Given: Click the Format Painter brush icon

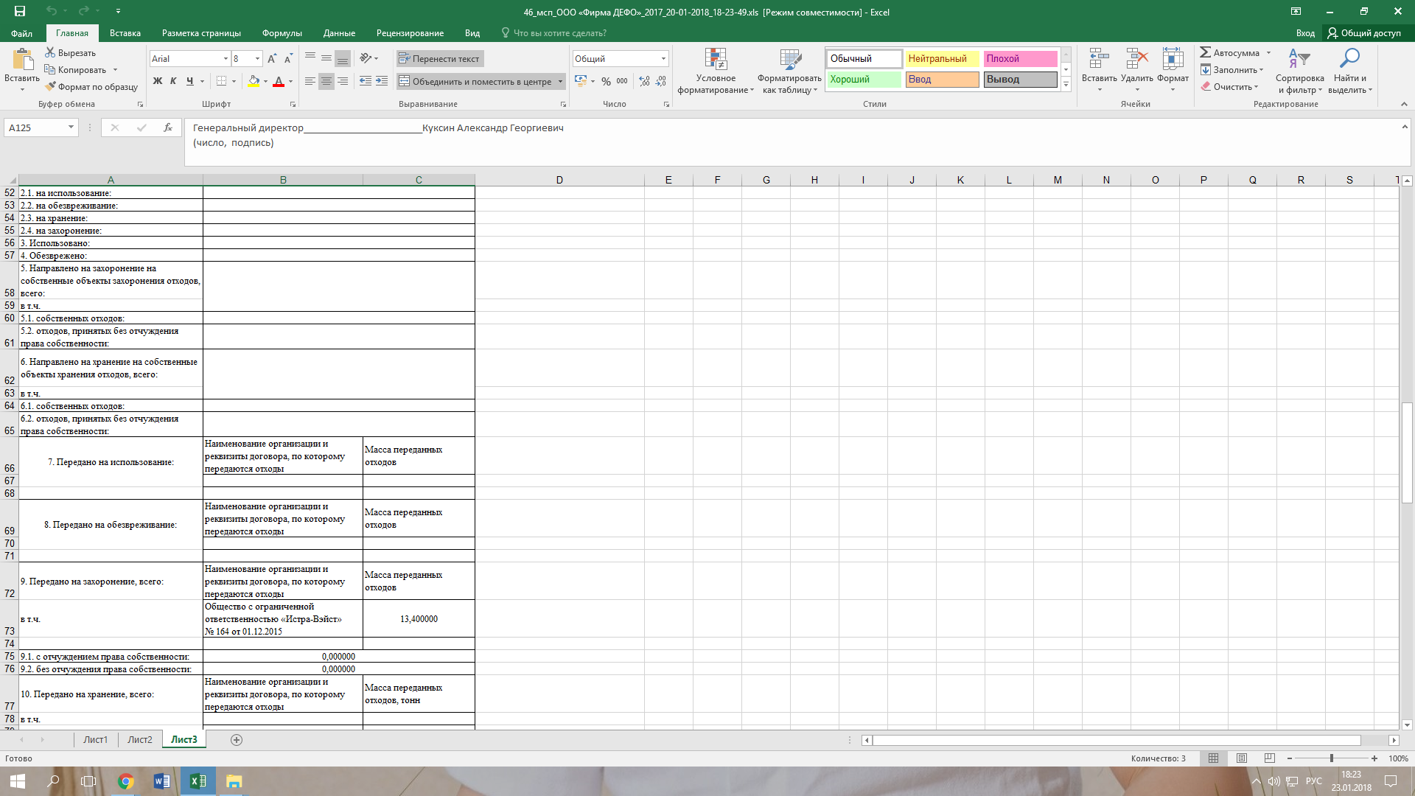Looking at the screenshot, I should 50,87.
